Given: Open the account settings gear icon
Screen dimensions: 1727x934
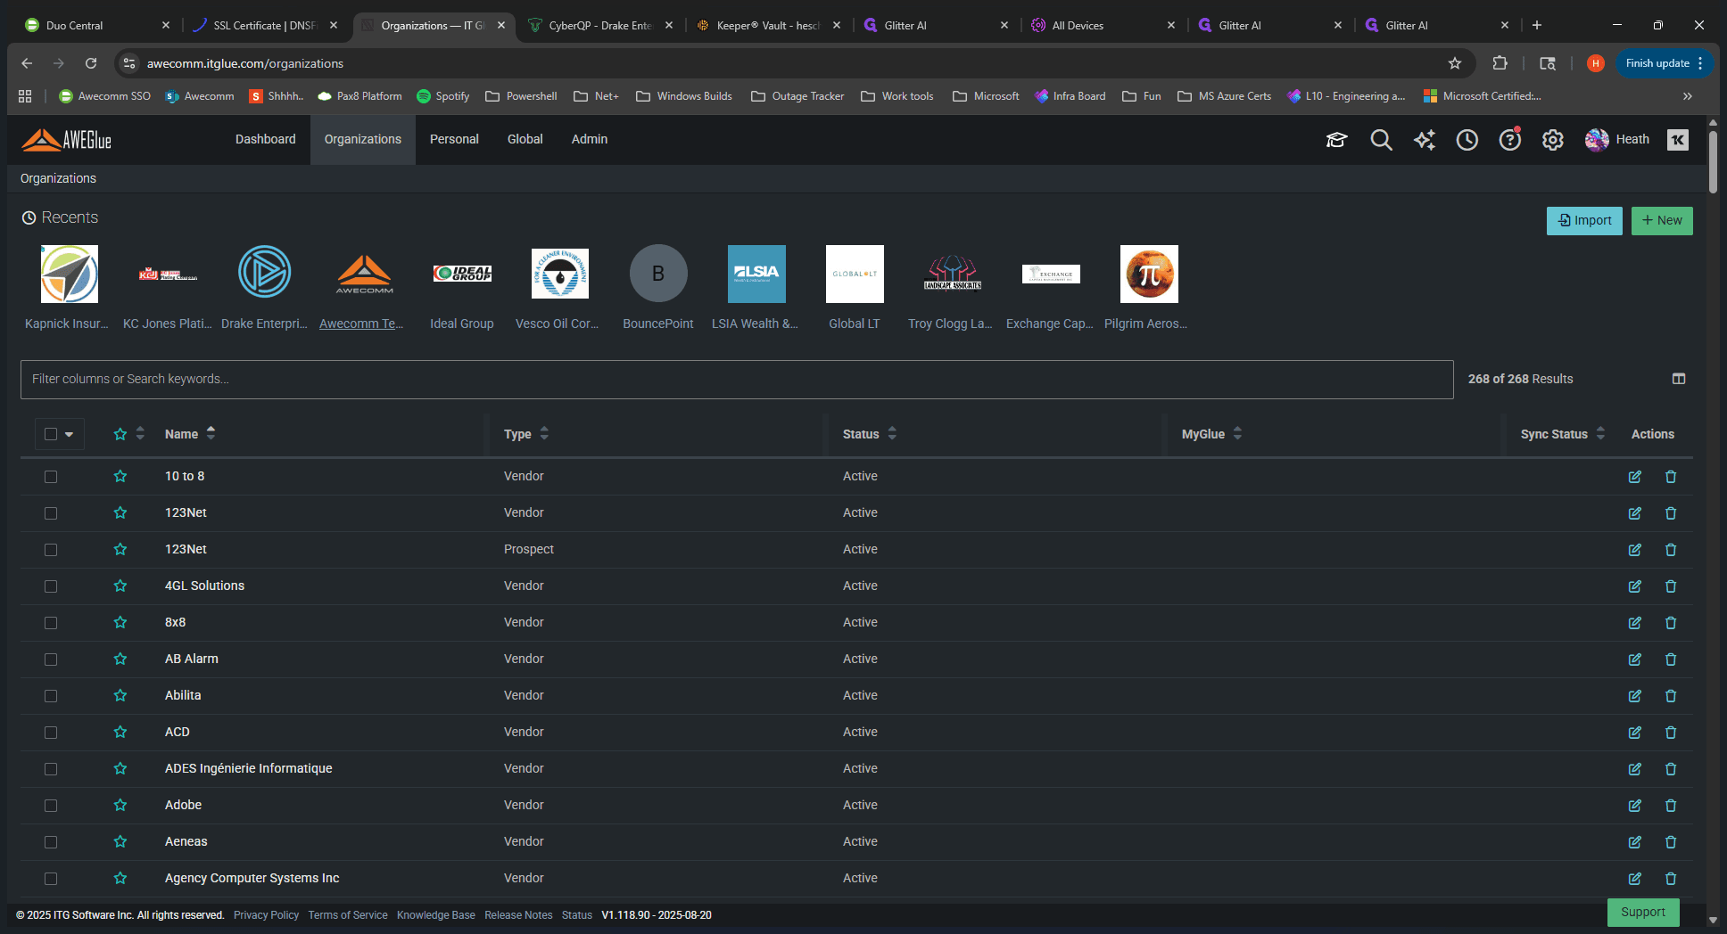Looking at the screenshot, I should click(x=1552, y=140).
